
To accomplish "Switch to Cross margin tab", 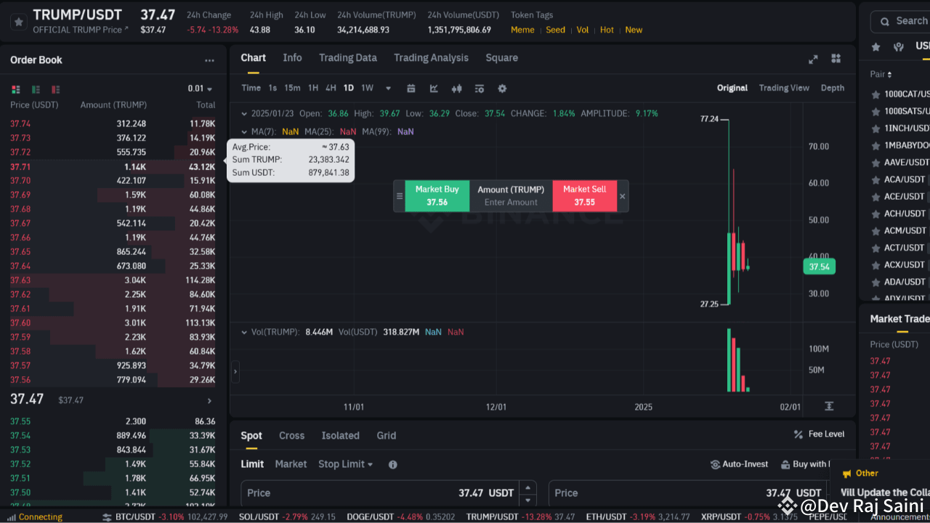I will 291,435.
